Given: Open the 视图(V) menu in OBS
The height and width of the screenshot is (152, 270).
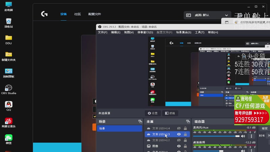Looking at the screenshot, I should [x=129, y=32].
